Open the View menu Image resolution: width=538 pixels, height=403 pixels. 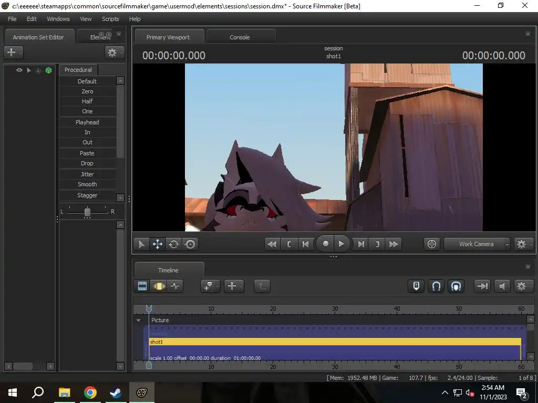pos(86,19)
